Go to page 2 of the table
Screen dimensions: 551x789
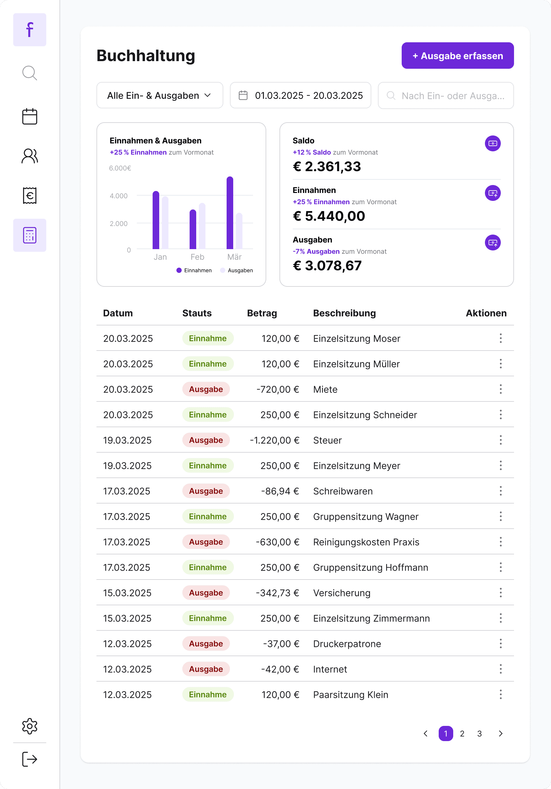click(462, 733)
